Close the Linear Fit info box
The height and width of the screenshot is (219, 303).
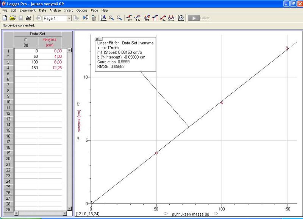pyautogui.click(x=97, y=39)
